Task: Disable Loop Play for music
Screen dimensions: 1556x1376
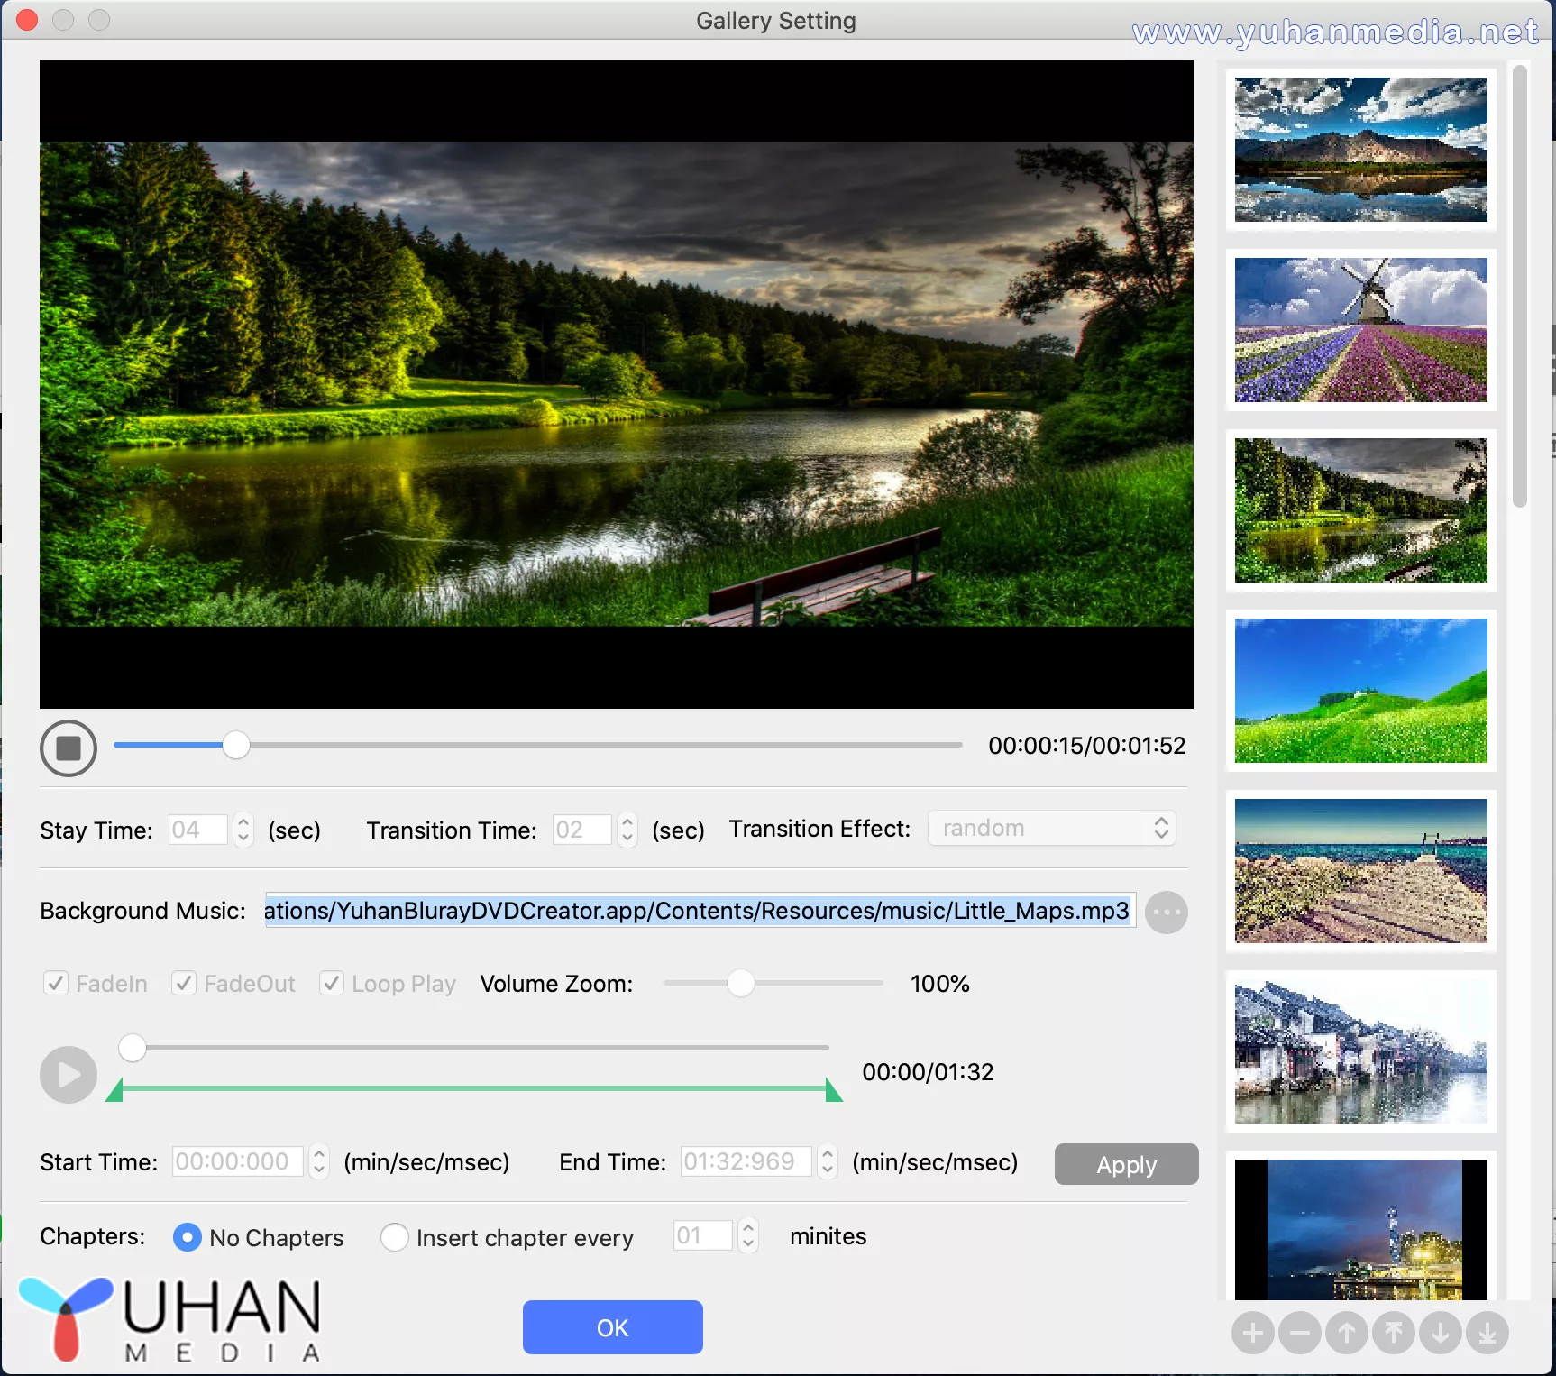Action: [x=331, y=983]
